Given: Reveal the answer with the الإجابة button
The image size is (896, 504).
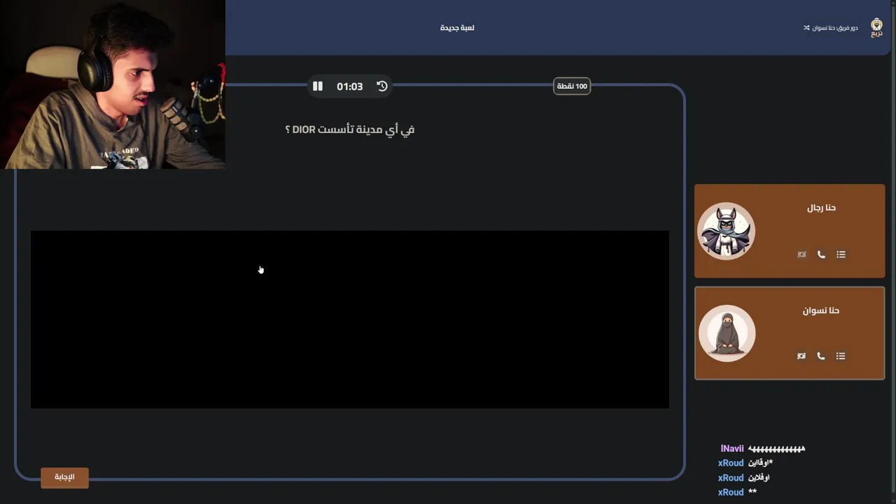Looking at the screenshot, I should pos(64,477).
